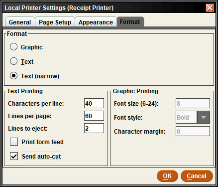Choose the Graphic format radio button

click(x=13, y=47)
